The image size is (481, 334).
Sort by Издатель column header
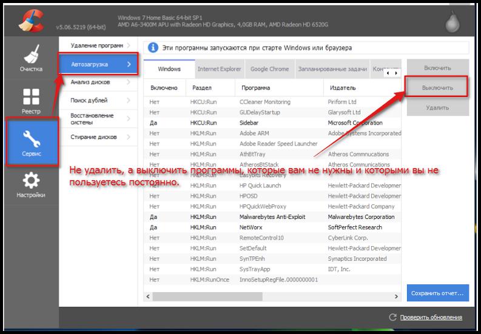click(362, 88)
